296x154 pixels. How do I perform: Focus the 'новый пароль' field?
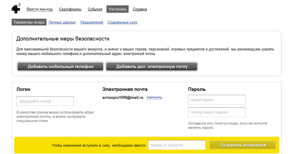pos(217,100)
